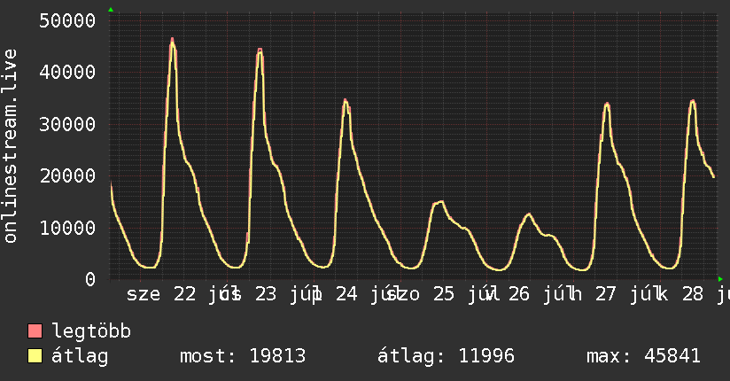This screenshot has width=730, height=381.
Task: Click the green arrow ending the x-axis
Action: [720, 279]
